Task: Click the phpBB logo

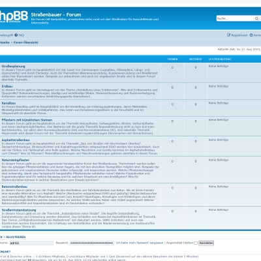Action: [14, 17]
